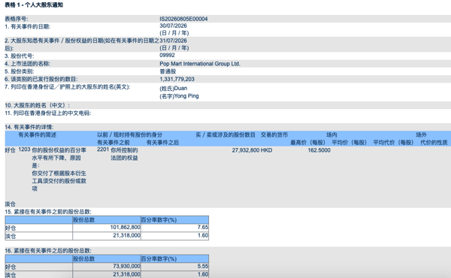Click the stock code 09992
Screen dimensions: 451x278
click(x=167, y=55)
